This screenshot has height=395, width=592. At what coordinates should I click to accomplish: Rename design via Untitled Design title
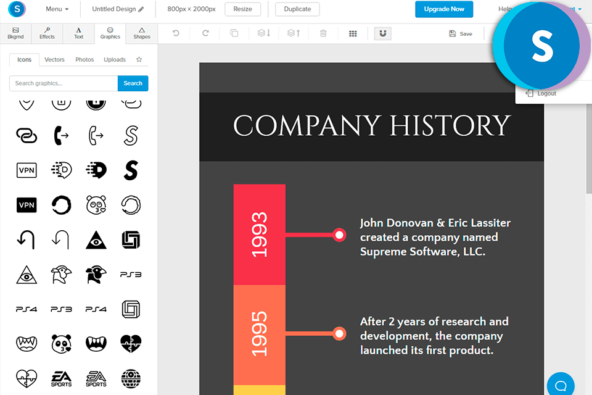(117, 9)
